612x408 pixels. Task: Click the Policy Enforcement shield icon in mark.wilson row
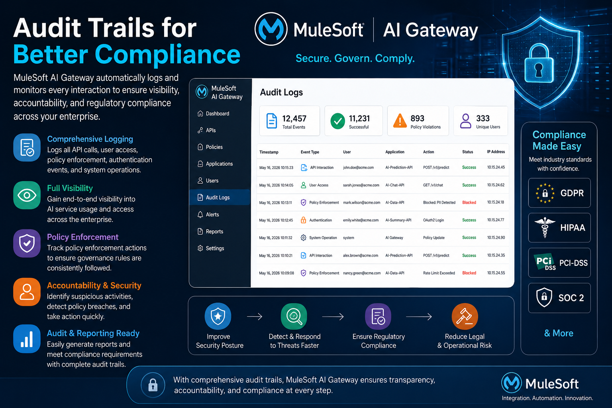304,202
